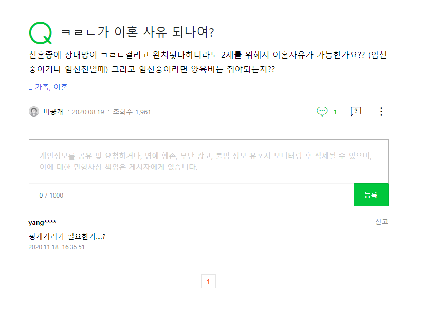Screen dimensions: 422x310
Task: Click the comment count number 1
Action: click(335, 112)
